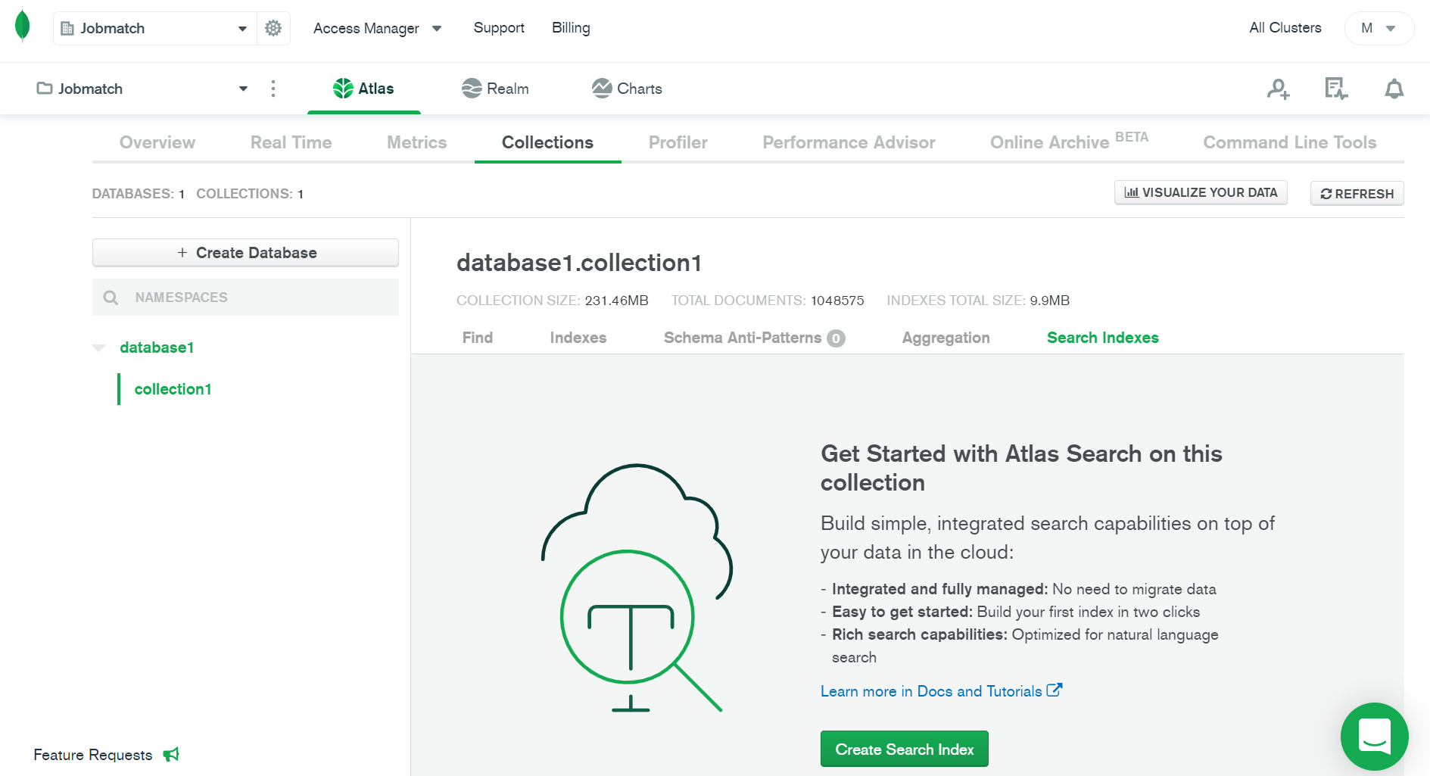The width and height of the screenshot is (1430, 776).
Task: Switch to the Find sub-tab
Action: click(x=478, y=338)
